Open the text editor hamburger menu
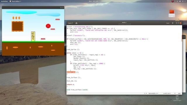This screenshot has width=187, height=105. click(173, 23)
